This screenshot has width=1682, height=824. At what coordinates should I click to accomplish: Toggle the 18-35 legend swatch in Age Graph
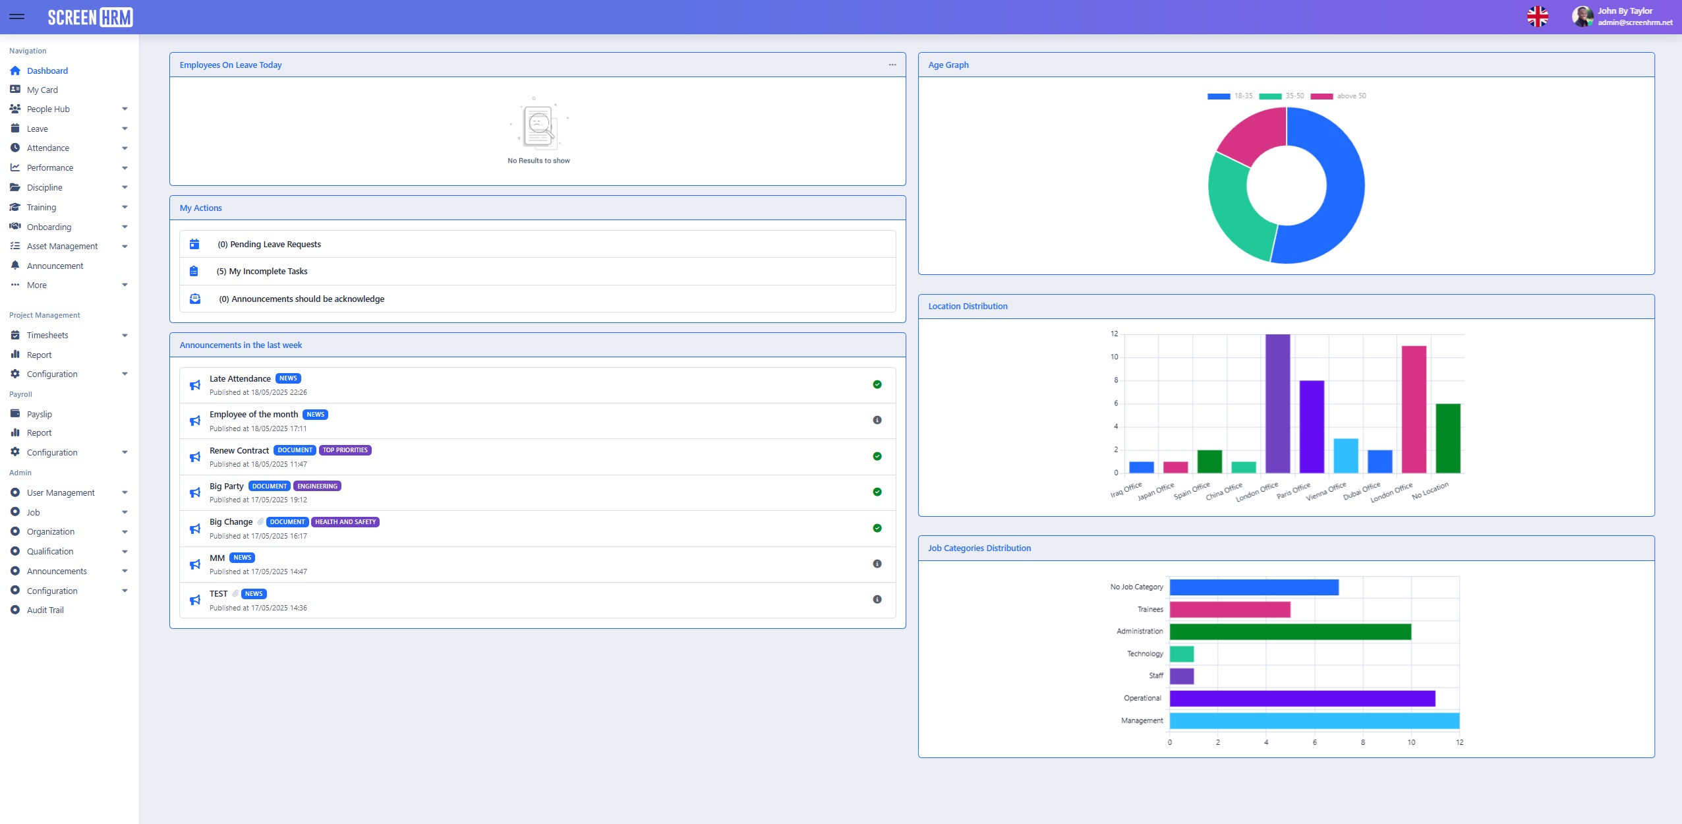click(1219, 96)
